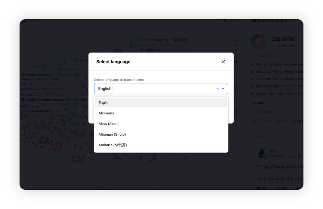Zoom in with the plus icon

coord(235,40)
